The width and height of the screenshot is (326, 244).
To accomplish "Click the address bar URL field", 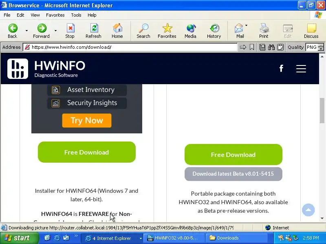I will click(130, 47).
